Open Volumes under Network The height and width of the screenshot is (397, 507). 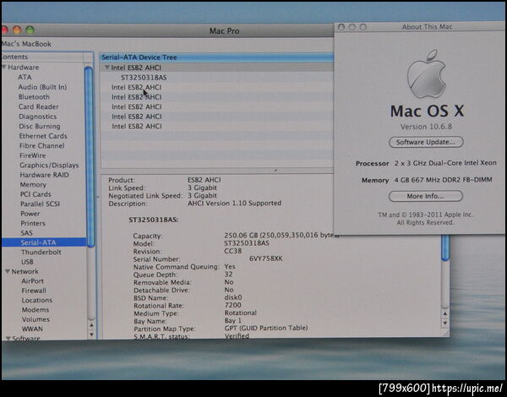35,319
